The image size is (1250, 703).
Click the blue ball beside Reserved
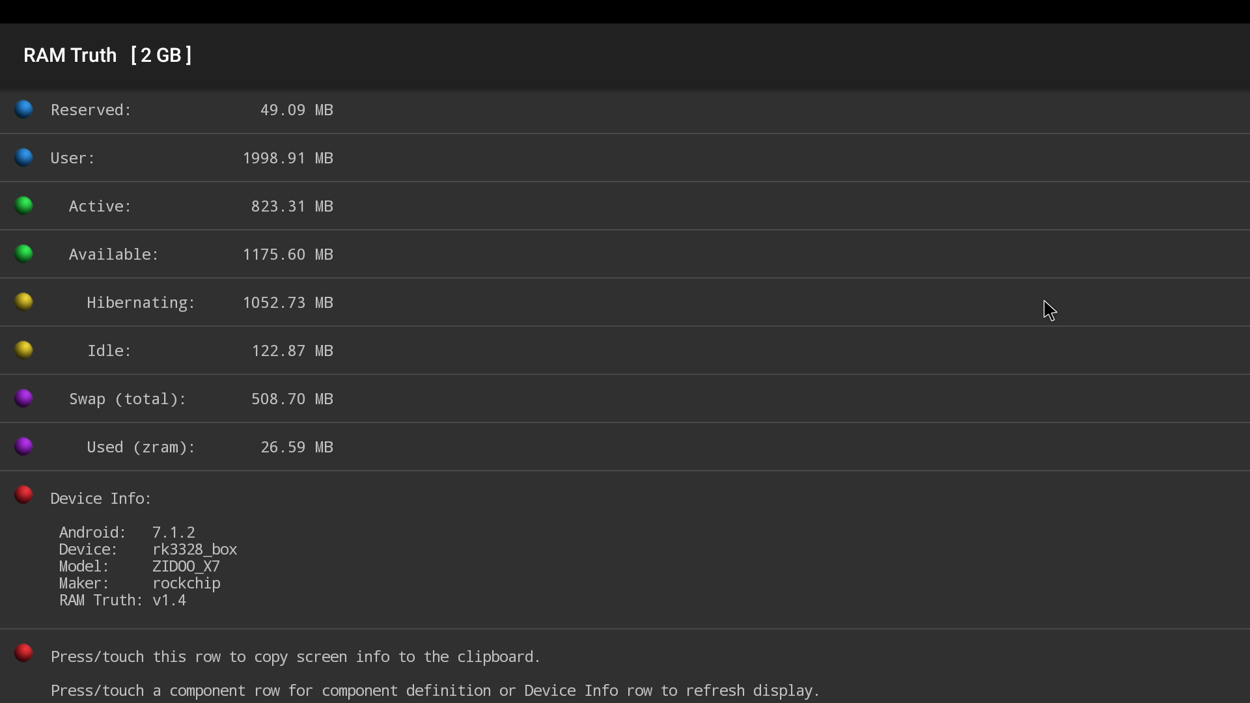coord(24,109)
